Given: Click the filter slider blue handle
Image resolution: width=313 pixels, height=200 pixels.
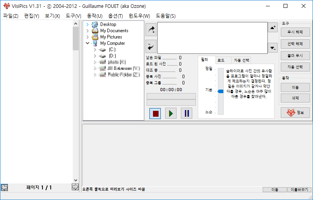Looking at the screenshot, I should point(221,91).
